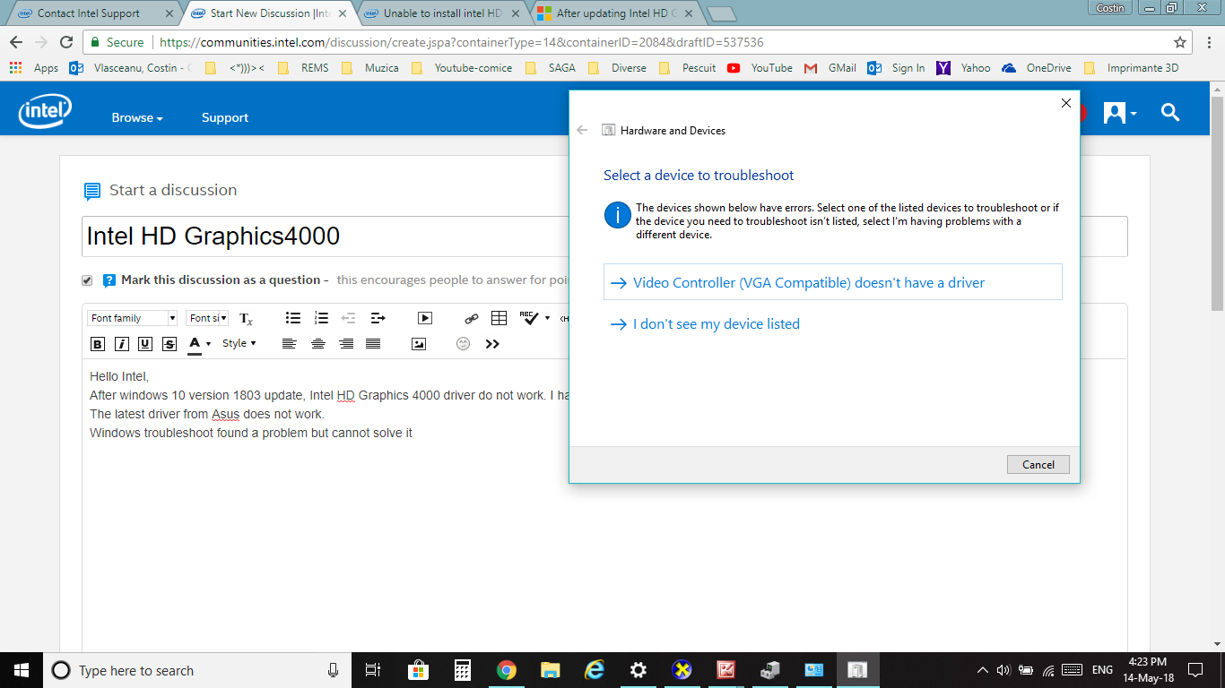Open the spell checker dropdown arrow
The width and height of the screenshot is (1225, 688).
pos(547,318)
